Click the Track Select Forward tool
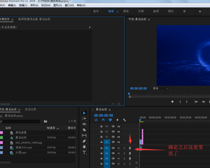210x168 pixels. [x=84, y=119]
